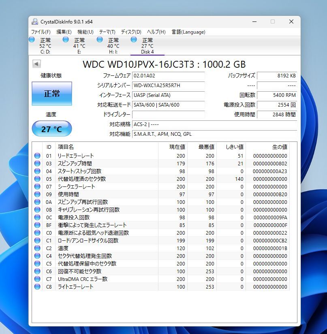Click the status orb for Disk 4
Image resolution: width=327 pixels, height=334 pixels.
click(x=134, y=39)
